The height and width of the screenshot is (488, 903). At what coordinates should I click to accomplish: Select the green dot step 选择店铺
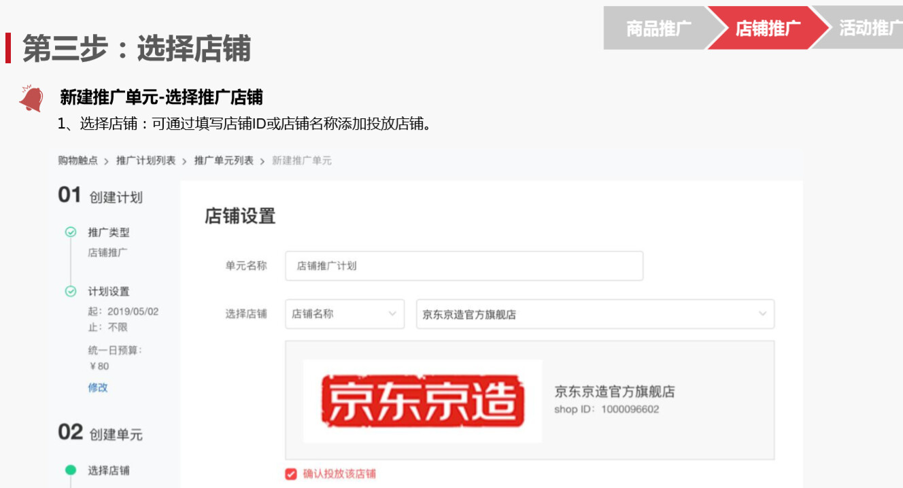point(71,470)
